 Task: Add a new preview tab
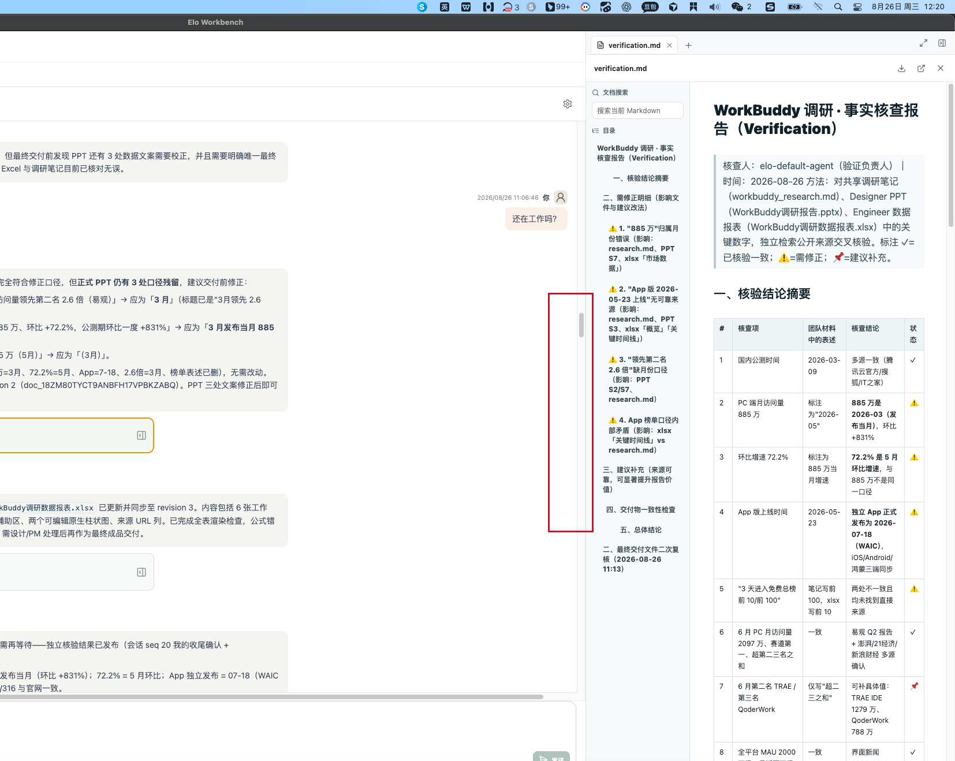[688, 46]
